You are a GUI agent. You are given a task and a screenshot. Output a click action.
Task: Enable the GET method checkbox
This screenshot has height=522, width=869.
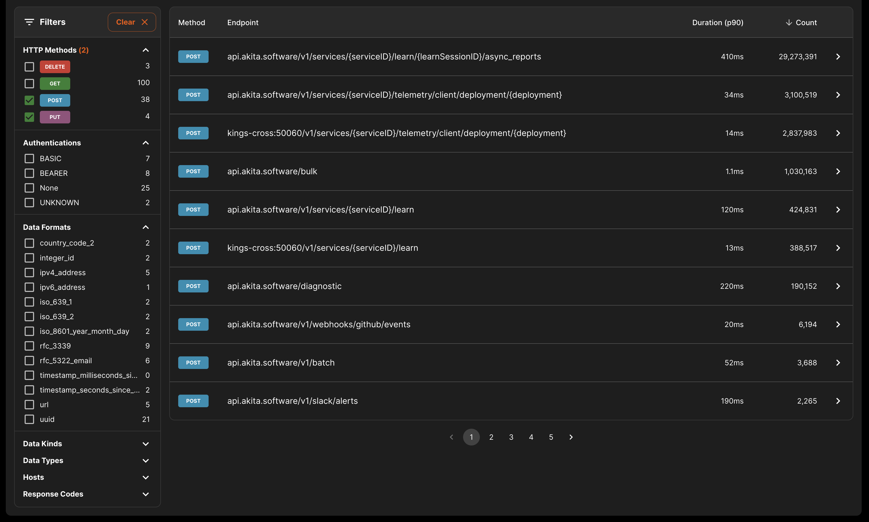point(30,84)
